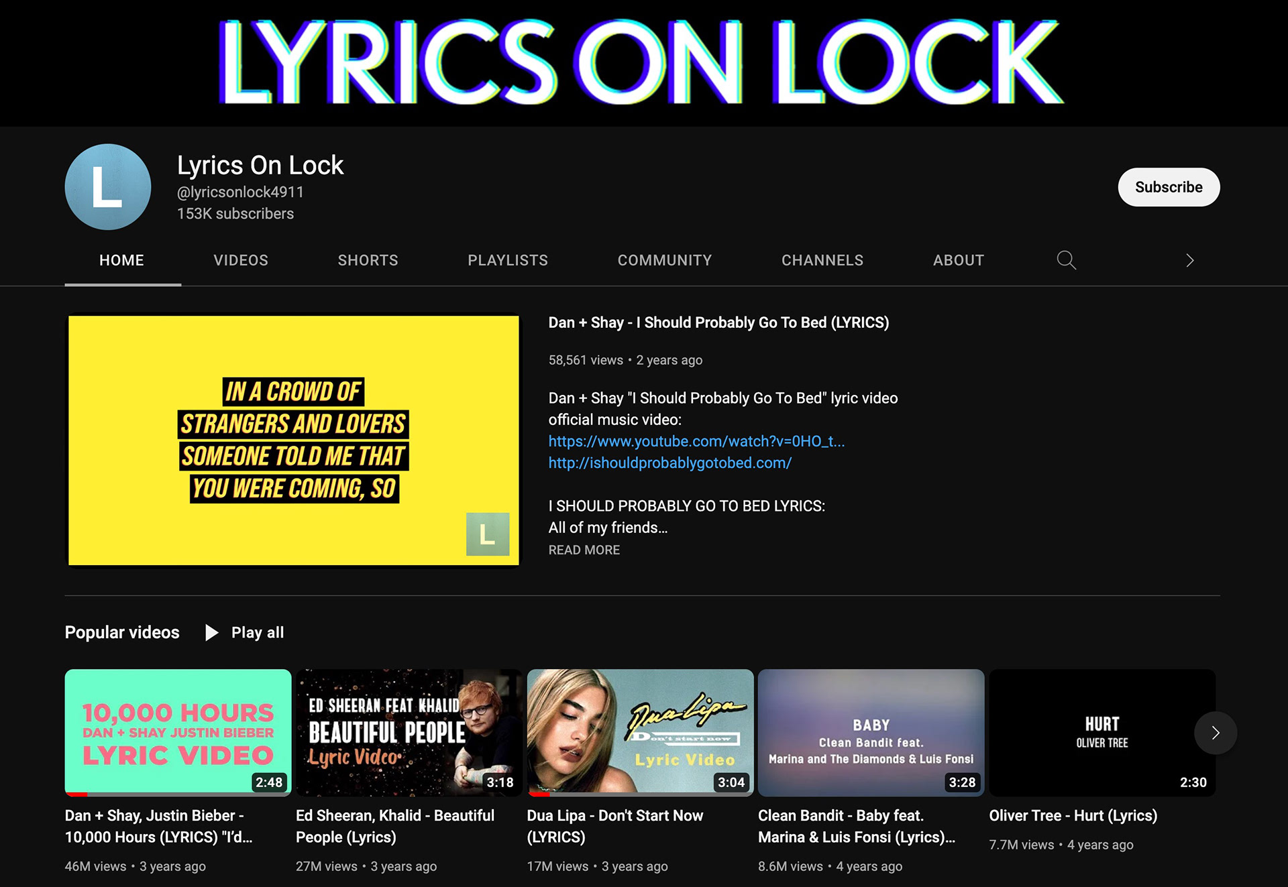Open the ishouldprobablygotobed.com link

(670, 463)
